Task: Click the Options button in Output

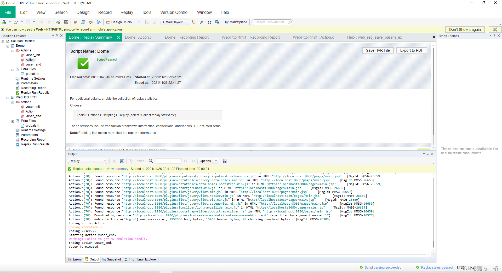Action: (x=205, y=161)
